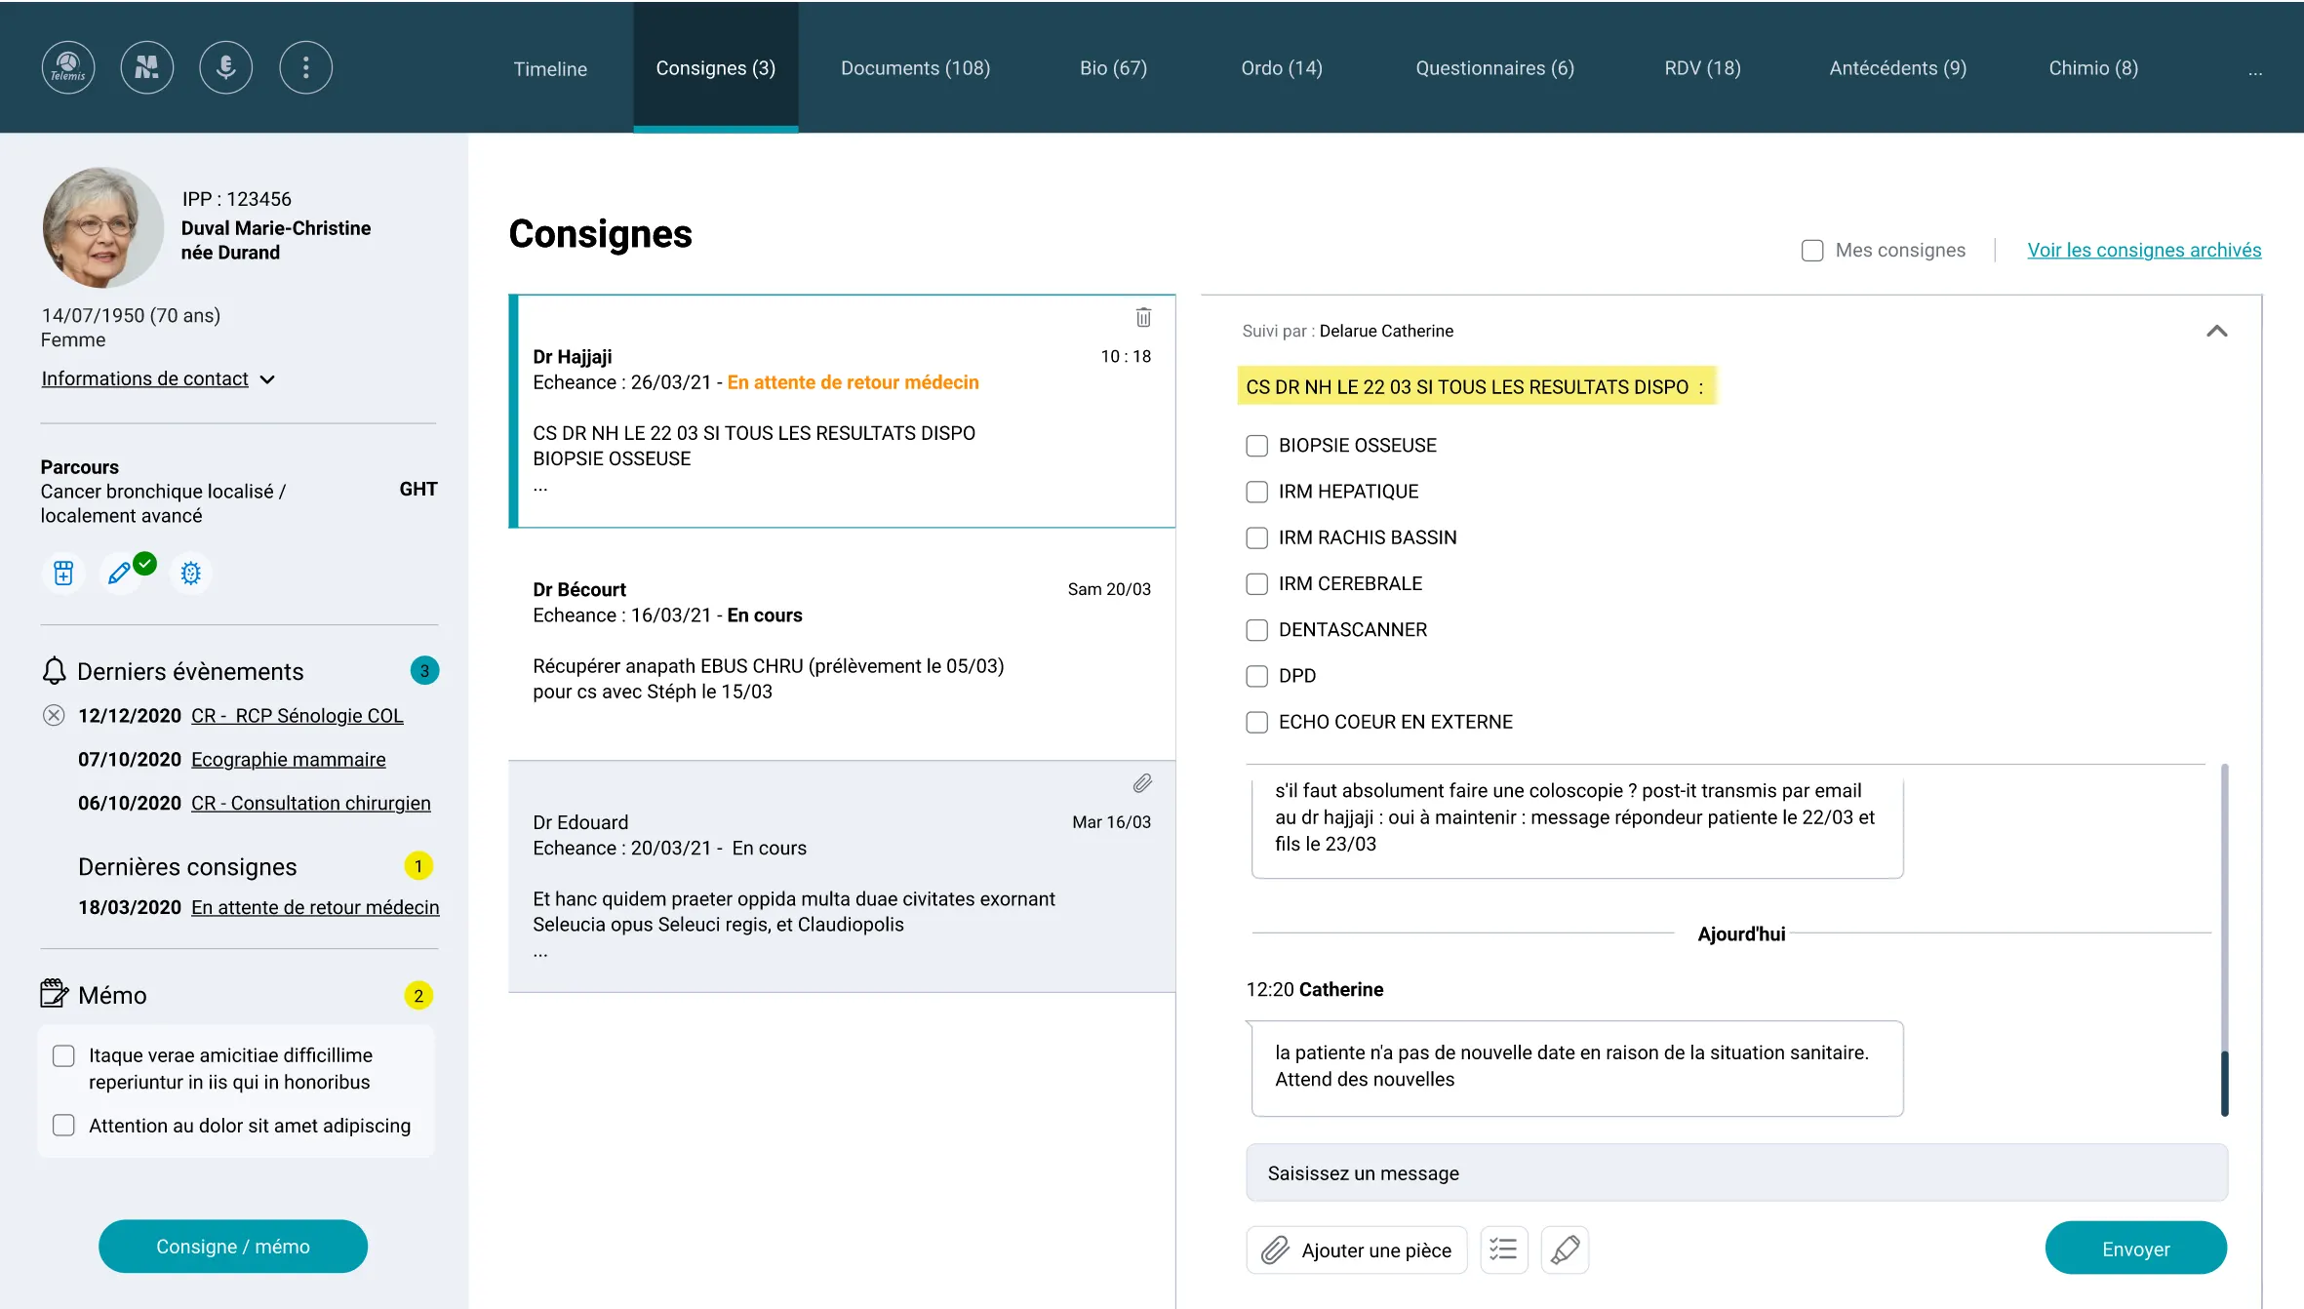2304x1309 pixels.
Task: Go to the Chimio (8) tab
Action: click(2093, 68)
